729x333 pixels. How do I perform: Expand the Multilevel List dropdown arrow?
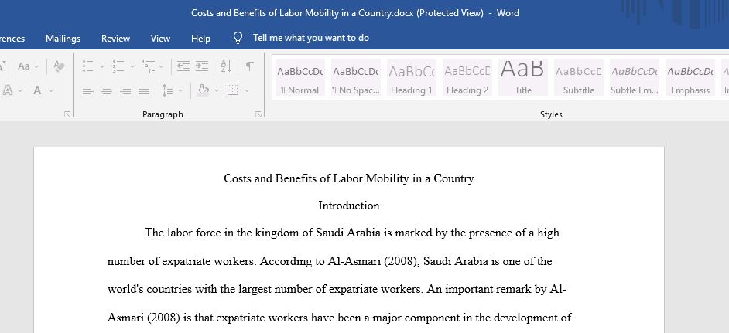[161, 66]
